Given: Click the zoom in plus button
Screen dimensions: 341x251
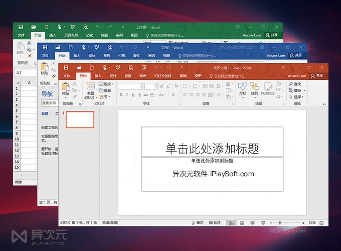Looking at the screenshot, I should click(303, 223).
